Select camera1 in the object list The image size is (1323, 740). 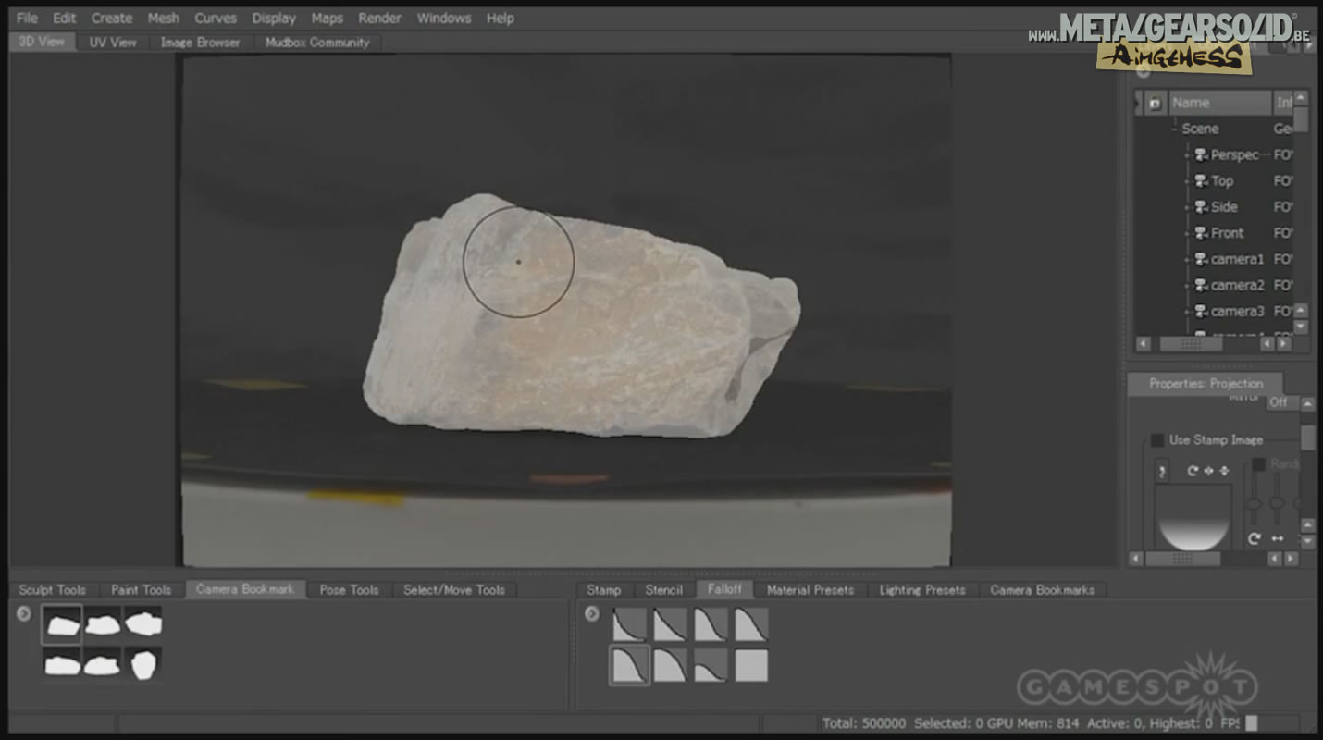click(x=1229, y=259)
